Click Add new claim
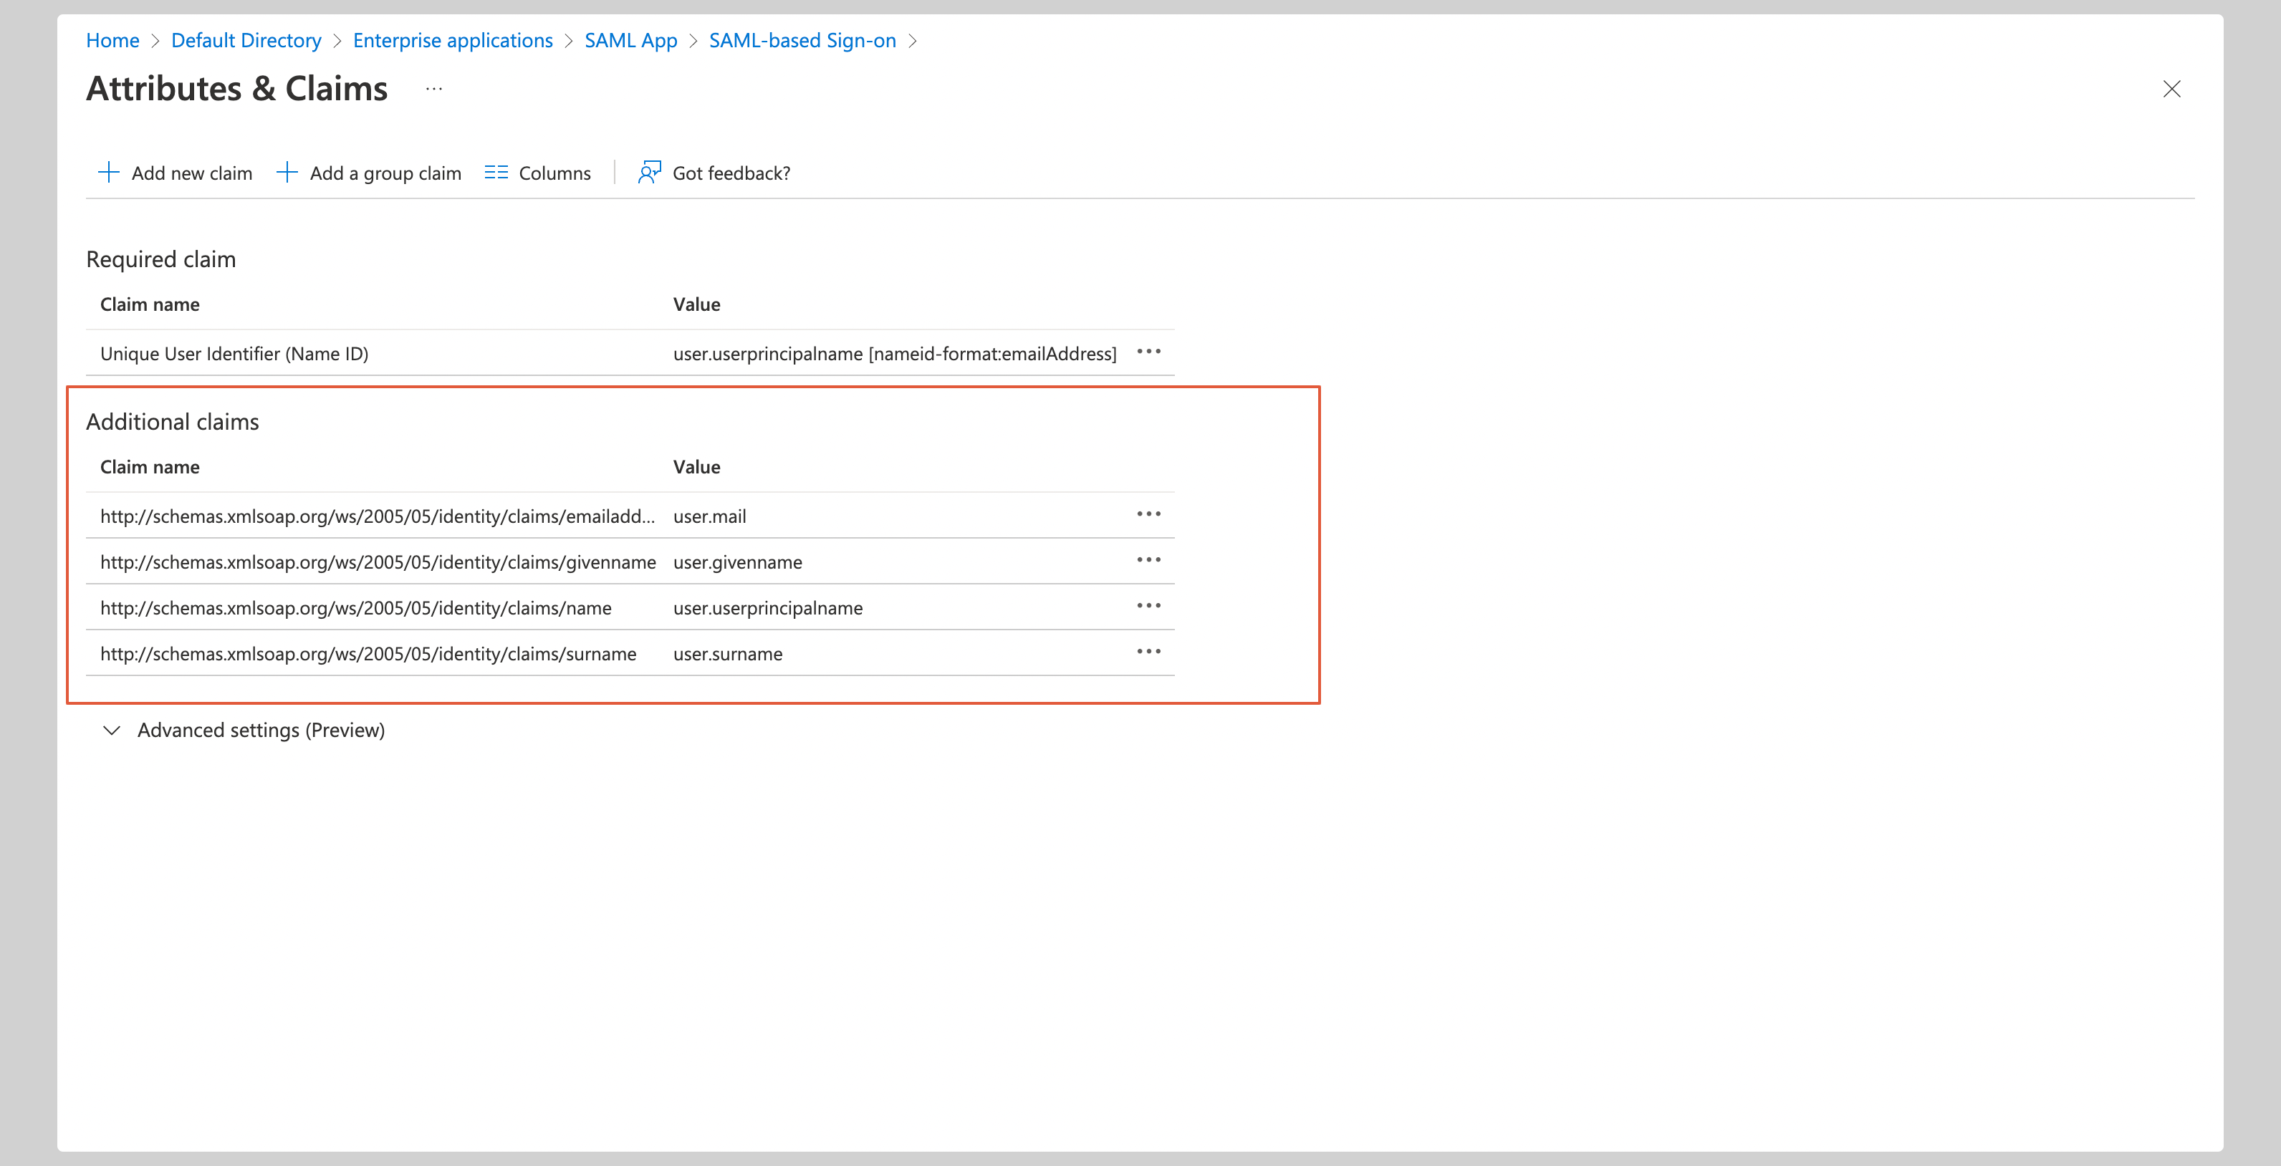 tap(191, 173)
